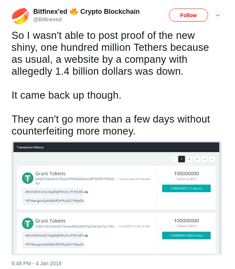Click the fire emoji in the display name
235x269 pixels.
pyautogui.click(x=74, y=12)
